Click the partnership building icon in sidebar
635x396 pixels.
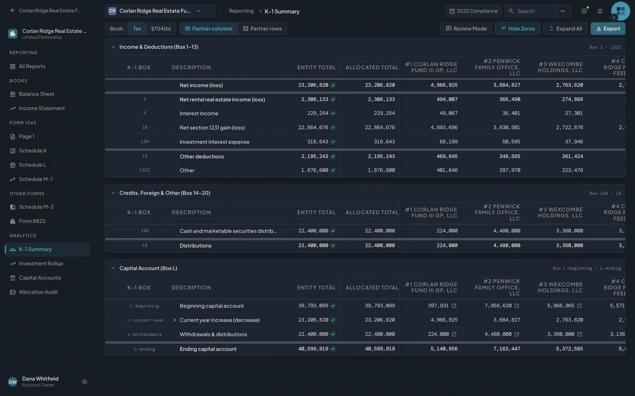point(13,34)
